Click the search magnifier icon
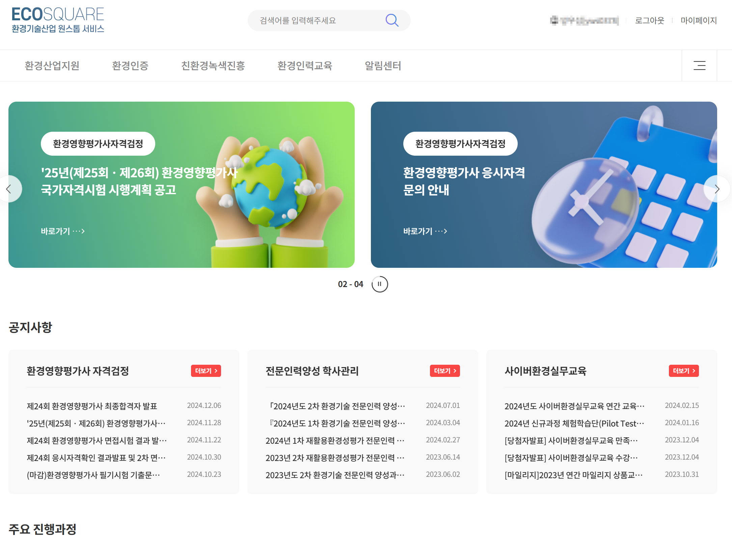This screenshot has width=732, height=540. point(392,20)
